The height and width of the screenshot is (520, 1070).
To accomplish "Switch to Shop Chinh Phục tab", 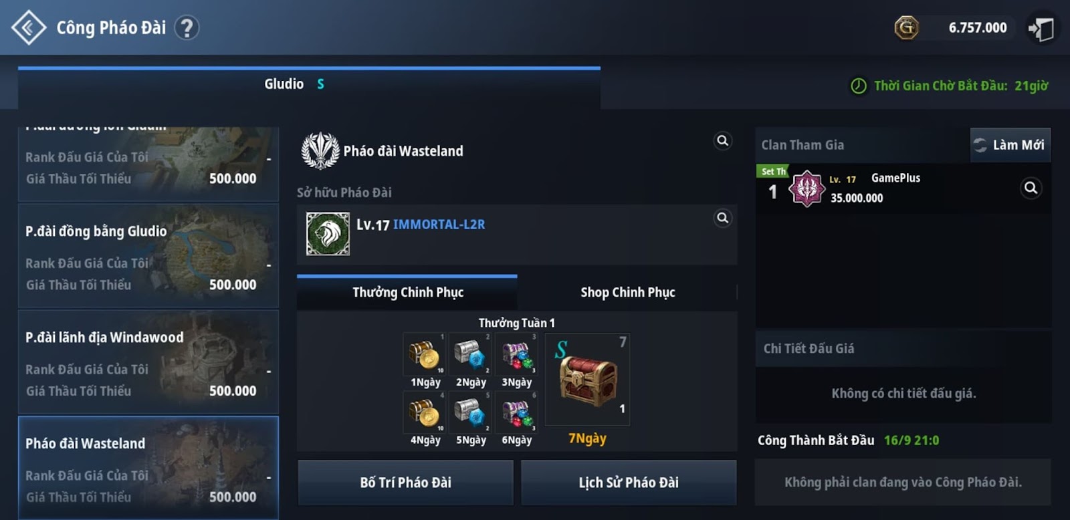I will coord(627,292).
